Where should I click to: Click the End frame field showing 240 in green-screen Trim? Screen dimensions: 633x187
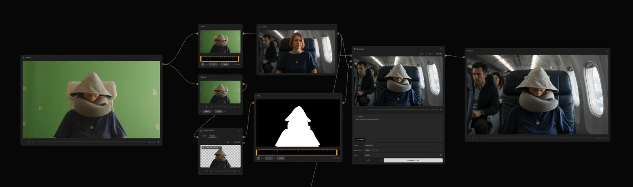(225, 64)
